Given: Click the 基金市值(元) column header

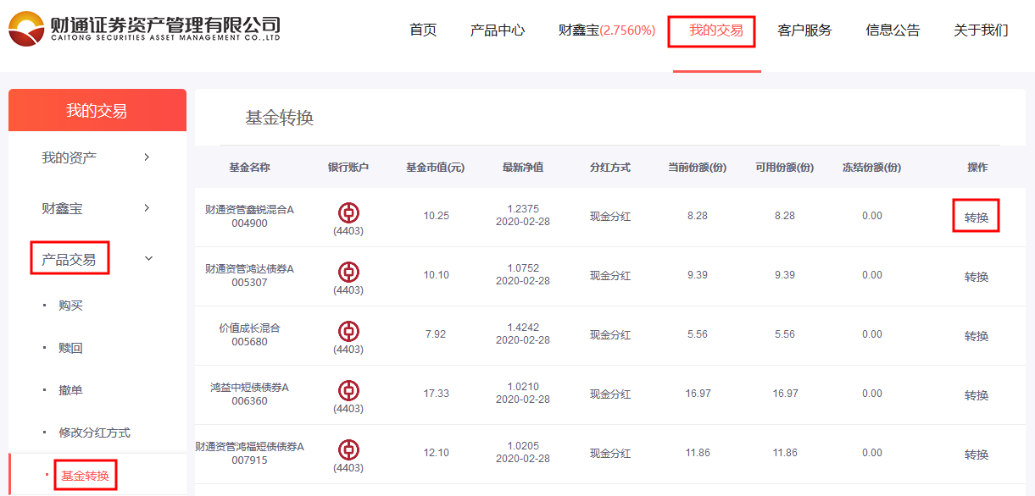Looking at the screenshot, I should point(436,168).
